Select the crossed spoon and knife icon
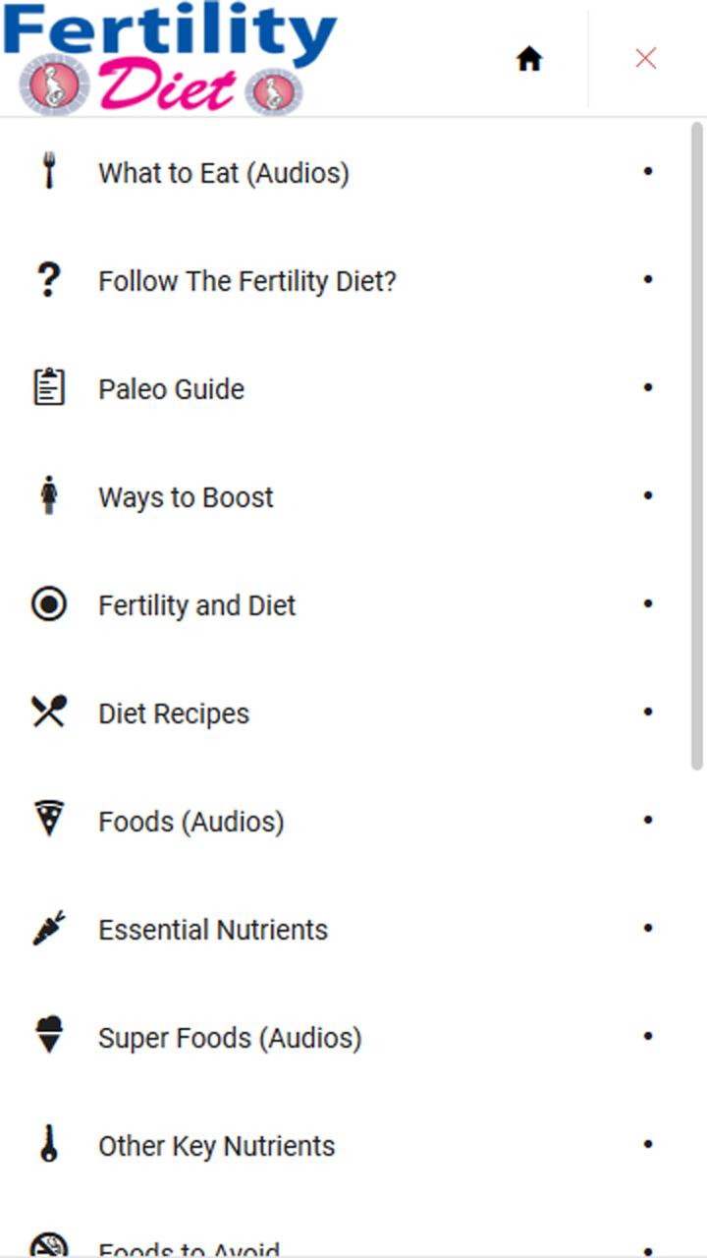 click(48, 712)
